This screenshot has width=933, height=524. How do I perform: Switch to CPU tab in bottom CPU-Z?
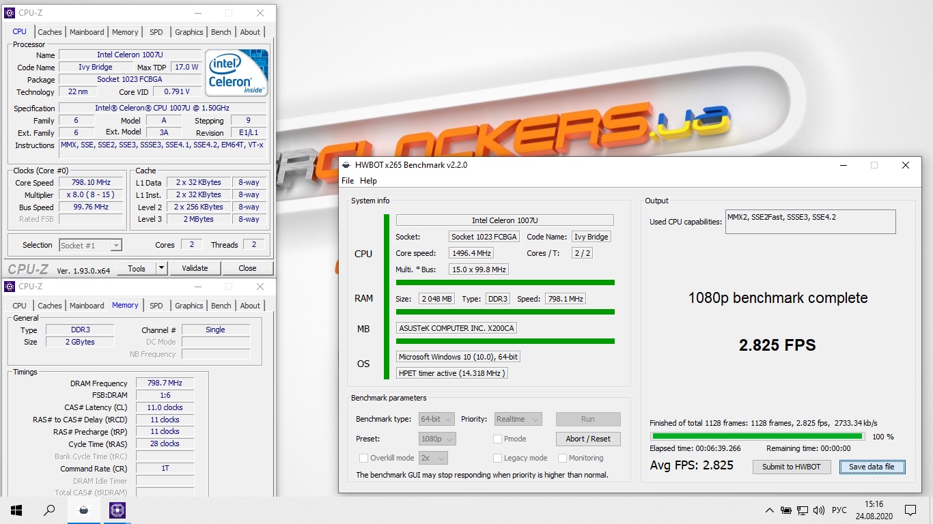pos(20,306)
